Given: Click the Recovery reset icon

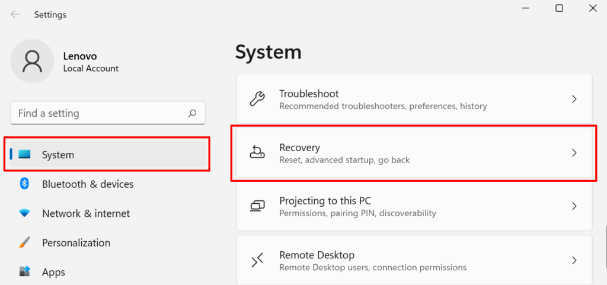Looking at the screenshot, I should pyautogui.click(x=257, y=153).
